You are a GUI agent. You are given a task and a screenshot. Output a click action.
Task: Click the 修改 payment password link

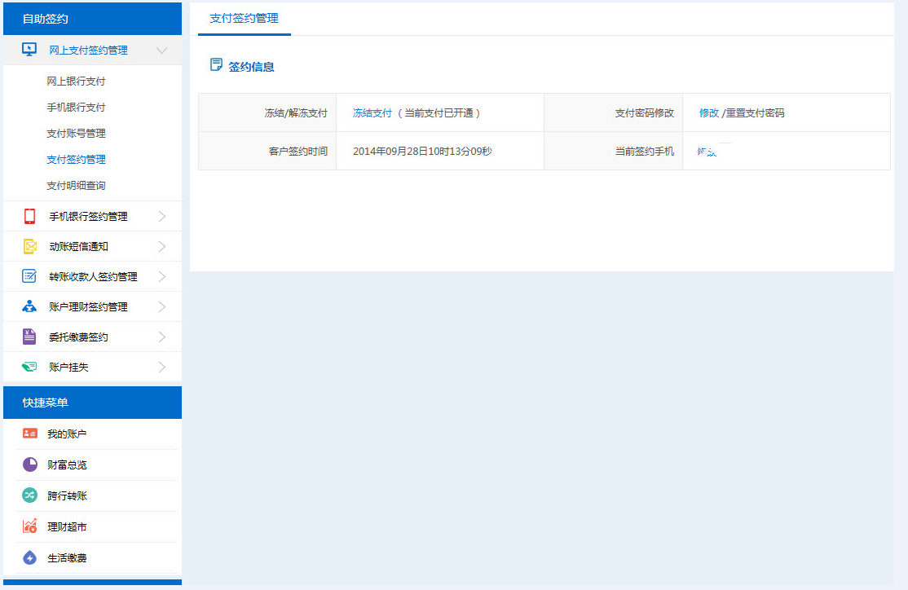pyautogui.click(x=708, y=113)
